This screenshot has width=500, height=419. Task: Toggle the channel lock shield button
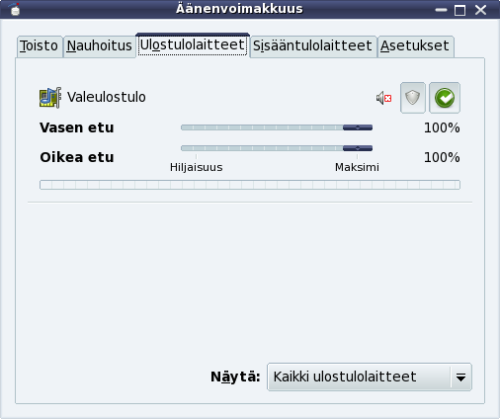(413, 98)
